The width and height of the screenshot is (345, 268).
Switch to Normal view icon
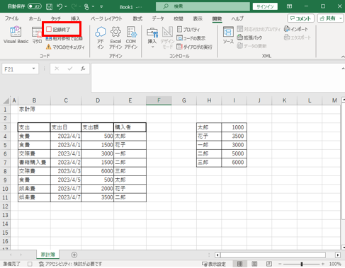pos(239,264)
